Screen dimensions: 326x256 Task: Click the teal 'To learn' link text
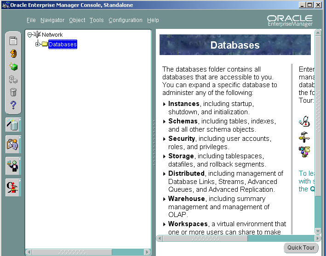click(x=306, y=181)
